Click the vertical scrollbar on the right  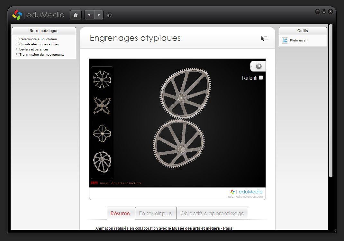330,100
